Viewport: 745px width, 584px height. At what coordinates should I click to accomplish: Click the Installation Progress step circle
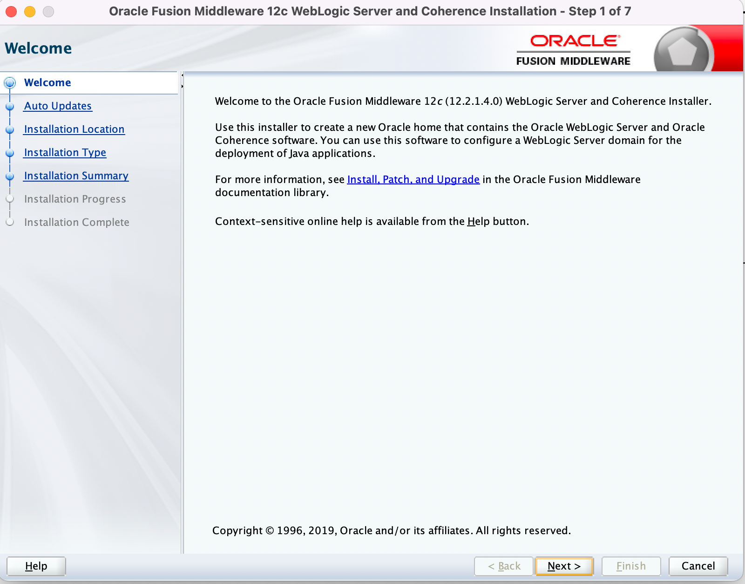(10, 199)
